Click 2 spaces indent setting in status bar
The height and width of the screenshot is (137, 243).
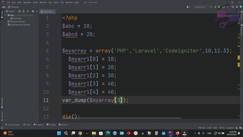(x=230, y=128)
